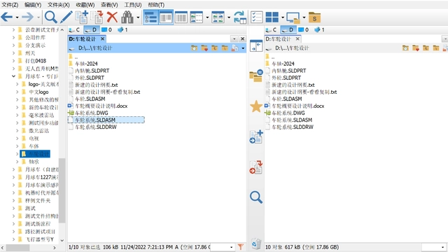The height and width of the screenshot is (252, 448).
Task: Select drive C button in left pane
Action: tap(74, 29)
